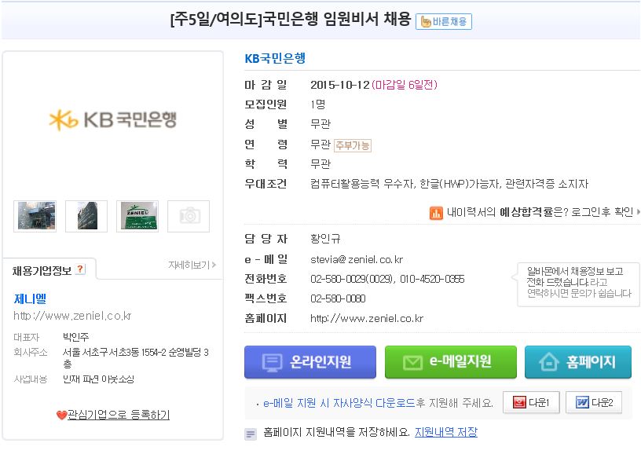The width and height of the screenshot is (641, 454).
Task: Click 관심기업으로 등록하기 heart link
Action: point(118,415)
